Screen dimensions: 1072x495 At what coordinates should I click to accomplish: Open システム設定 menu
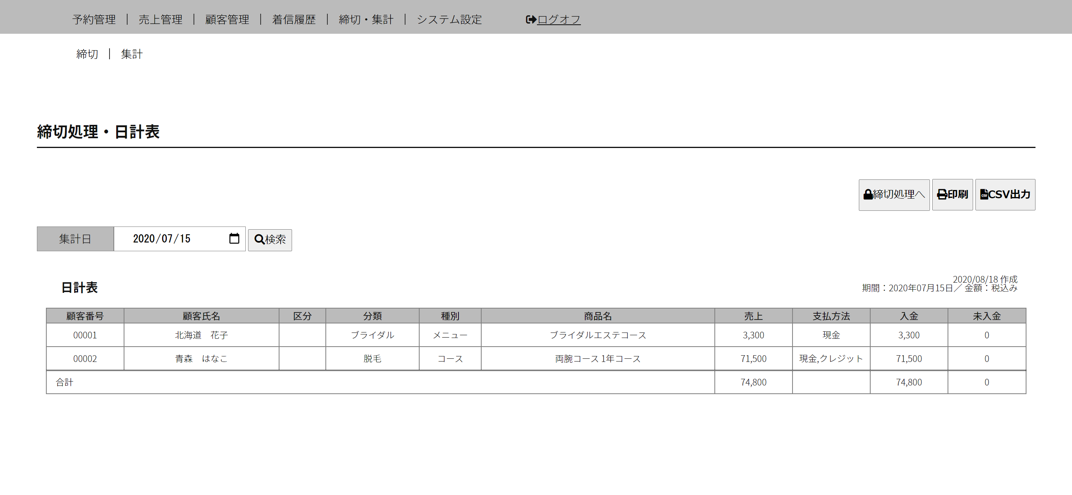coord(449,20)
